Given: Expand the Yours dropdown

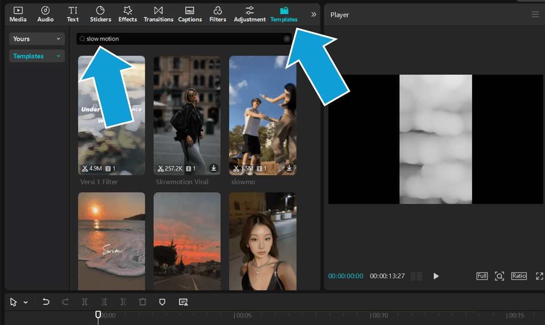Looking at the screenshot, I should coord(37,39).
